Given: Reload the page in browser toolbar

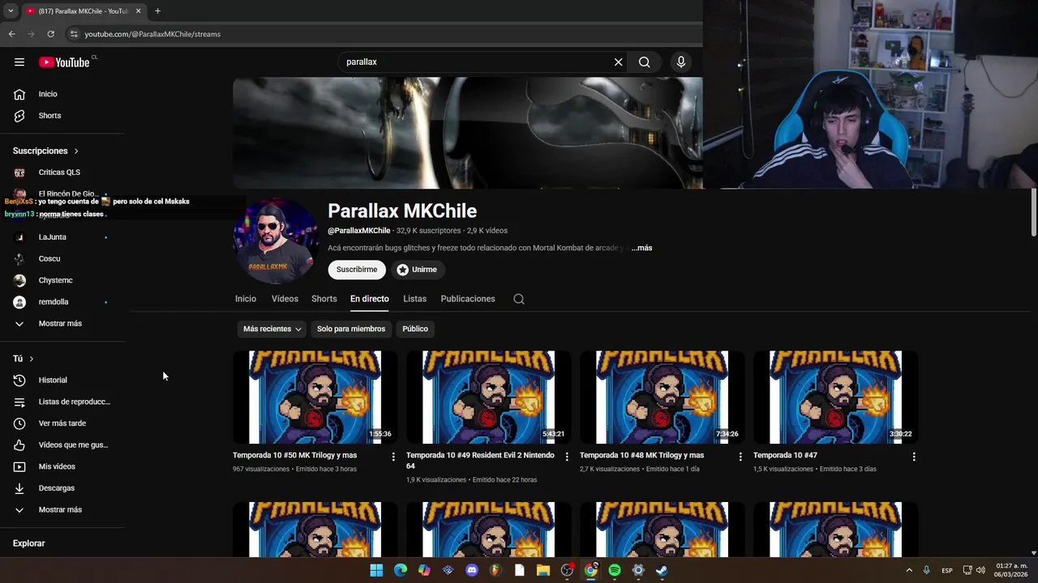Looking at the screenshot, I should pyautogui.click(x=50, y=34).
